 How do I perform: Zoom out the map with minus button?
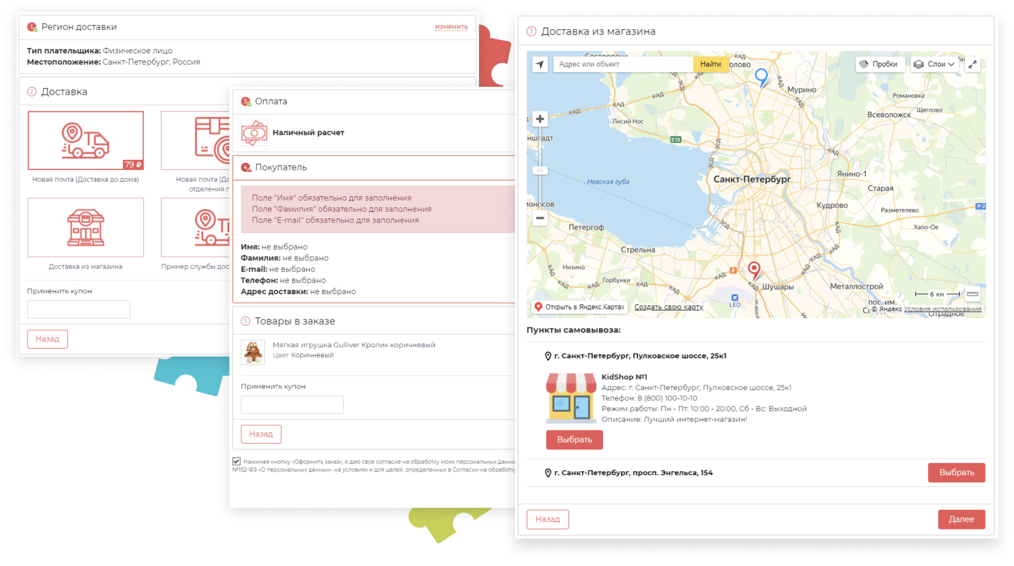click(x=540, y=218)
